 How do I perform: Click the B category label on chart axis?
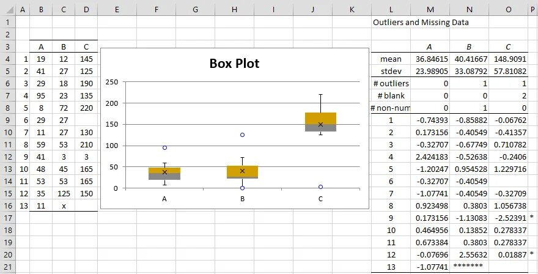[243, 199]
